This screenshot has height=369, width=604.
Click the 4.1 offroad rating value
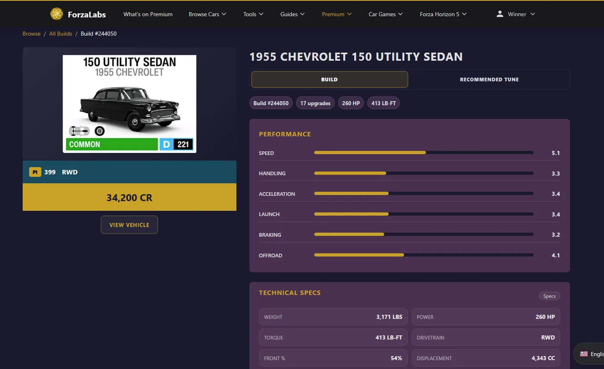(x=556, y=255)
